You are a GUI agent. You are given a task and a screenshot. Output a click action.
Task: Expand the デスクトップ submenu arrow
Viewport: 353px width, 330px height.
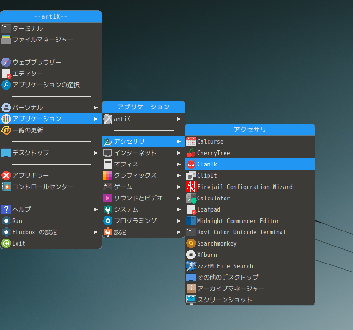coord(96,153)
